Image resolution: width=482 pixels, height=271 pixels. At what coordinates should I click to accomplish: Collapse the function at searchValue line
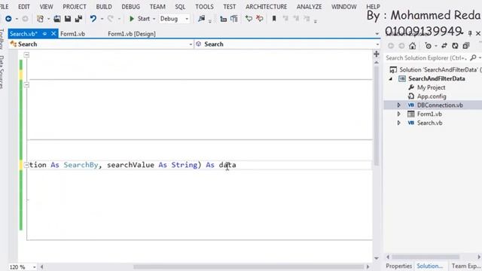coord(26,165)
